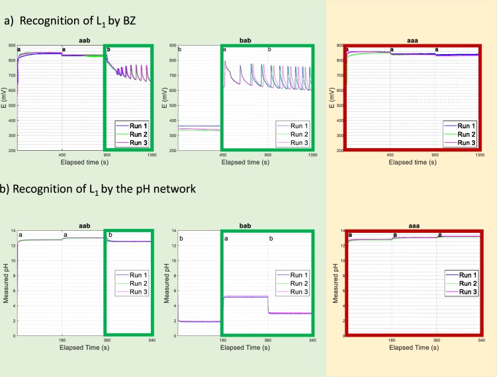Click the "a" segment label in pH bab plot
Screen dimensions: 497x377
[225, 235]
